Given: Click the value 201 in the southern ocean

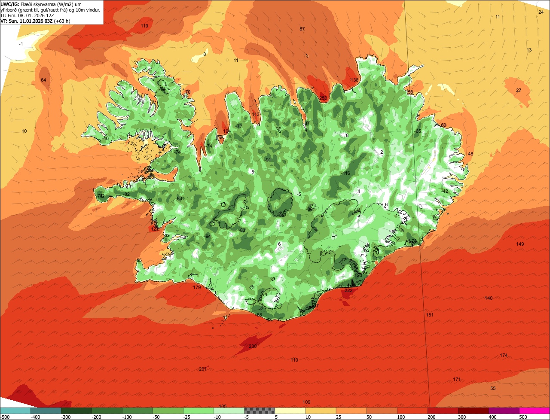Looking at the screenshot, I should coord(203,369).
